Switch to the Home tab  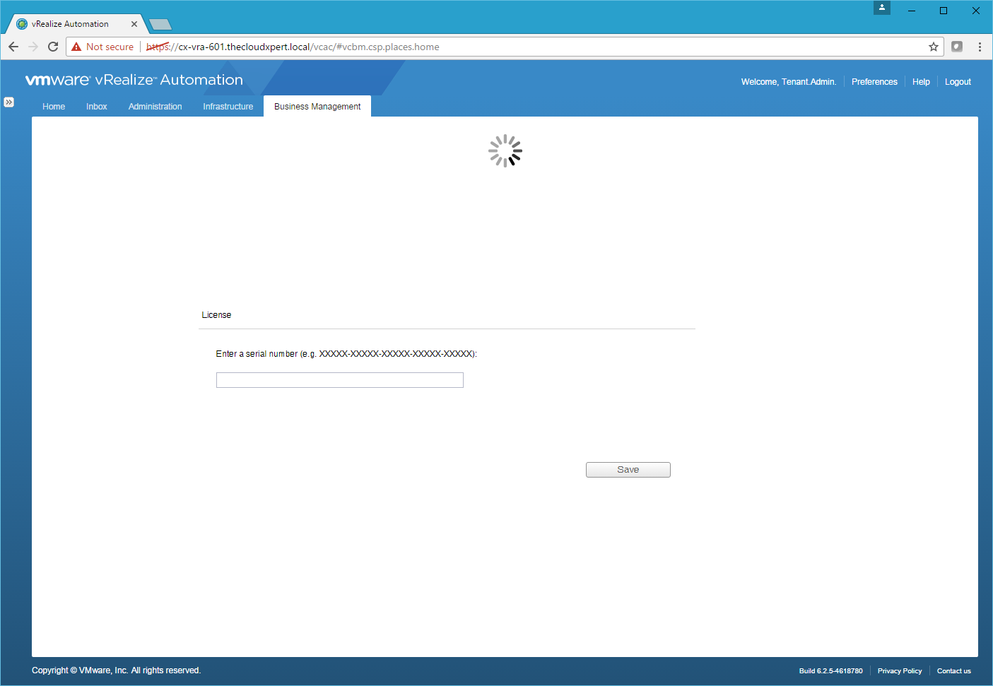(54, 107)
